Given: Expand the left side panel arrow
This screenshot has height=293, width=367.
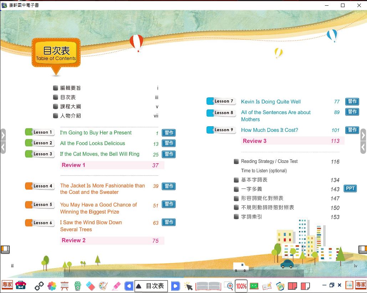Looking at the screenshot, I should click(x=3, y=135).
